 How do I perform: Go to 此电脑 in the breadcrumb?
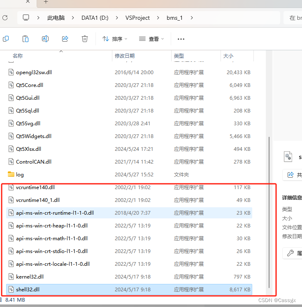pos(56,18)
